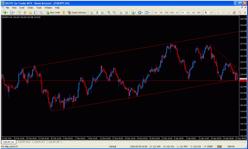Select the H1 timeframe button
This screenshot has height=149, width=248.
[x=177, y=13]
